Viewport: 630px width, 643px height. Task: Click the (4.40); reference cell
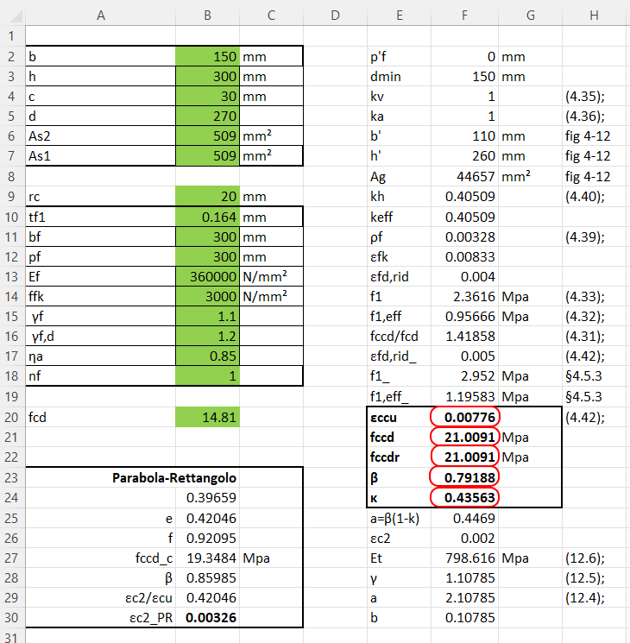[594, 197]
